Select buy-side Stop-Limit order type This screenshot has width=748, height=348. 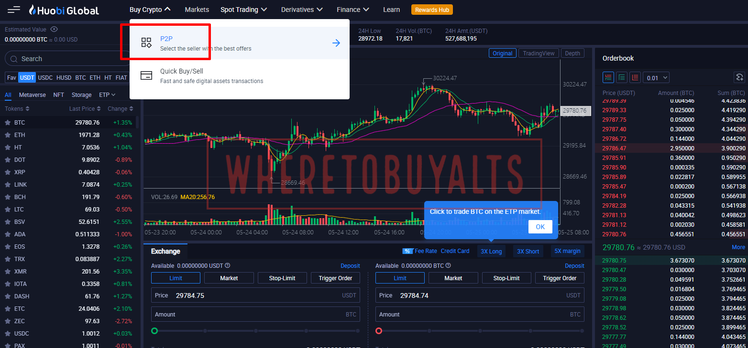click(x=282, y=278)
